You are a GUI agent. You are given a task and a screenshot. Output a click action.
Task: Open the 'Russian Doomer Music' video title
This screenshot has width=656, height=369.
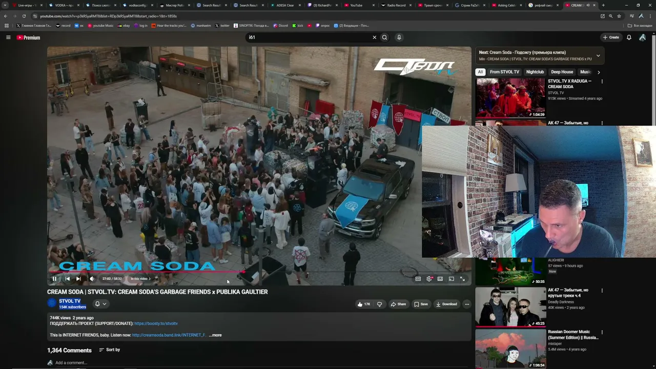(x=573, y=335)
